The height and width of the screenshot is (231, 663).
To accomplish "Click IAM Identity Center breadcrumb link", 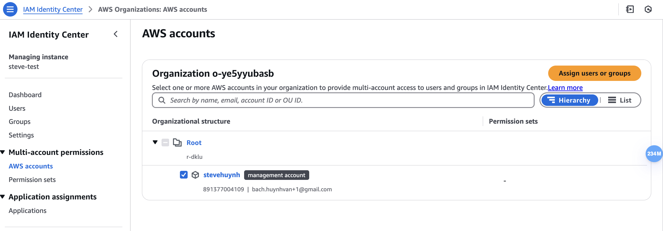I will (53, 9).
